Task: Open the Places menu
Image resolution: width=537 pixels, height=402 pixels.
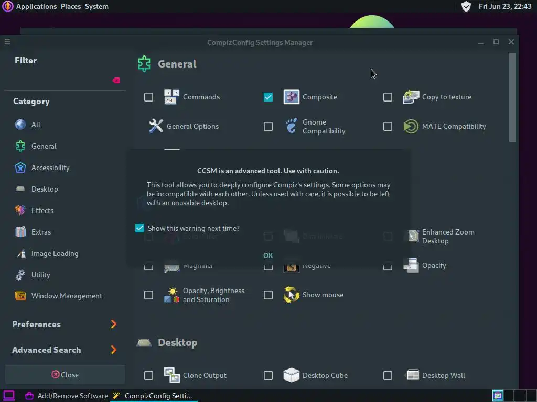Action: [71, 6]
